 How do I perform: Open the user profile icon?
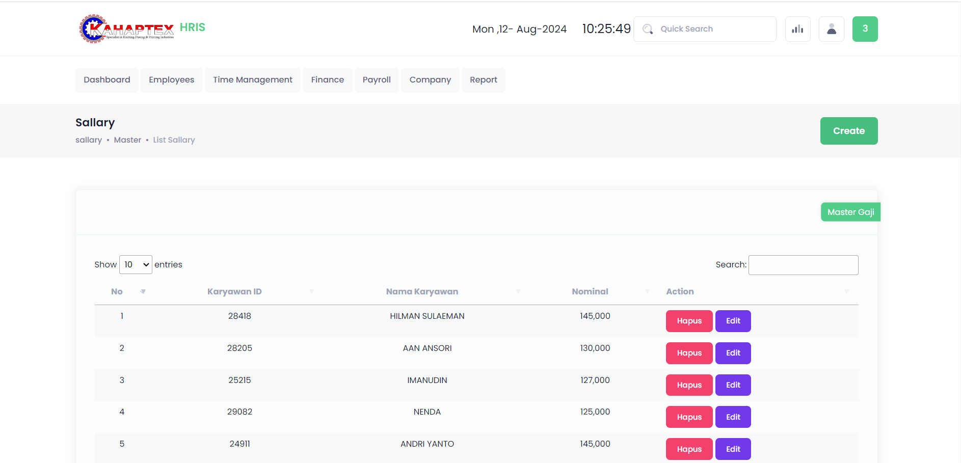click(831, 29)
